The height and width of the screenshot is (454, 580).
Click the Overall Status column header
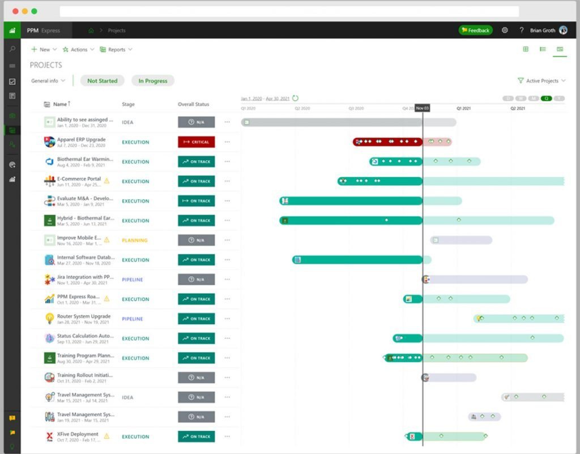[x=194, y=104]
